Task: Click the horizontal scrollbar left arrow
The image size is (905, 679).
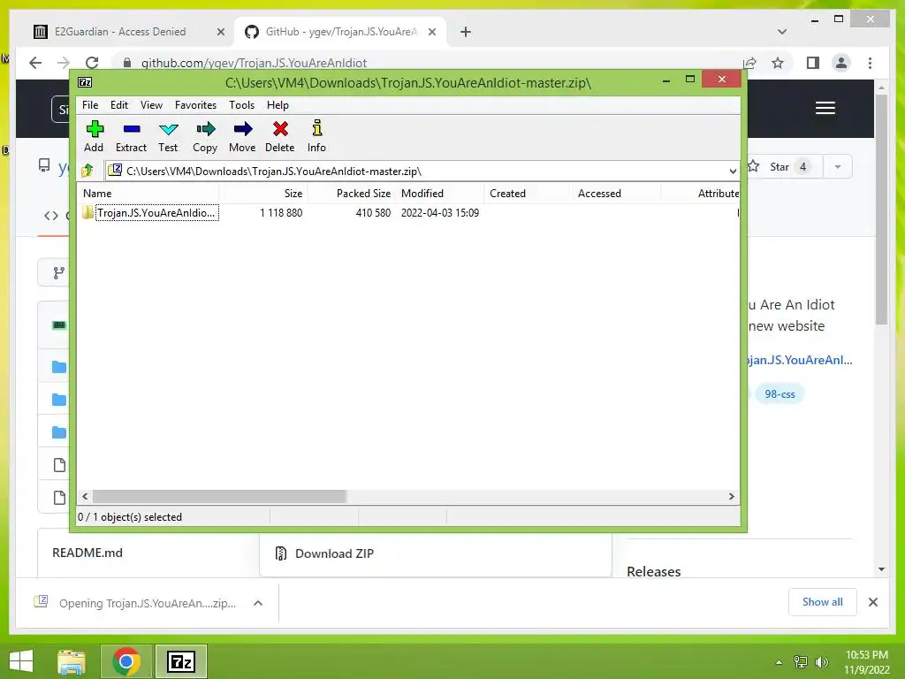Action: (86, 497)
